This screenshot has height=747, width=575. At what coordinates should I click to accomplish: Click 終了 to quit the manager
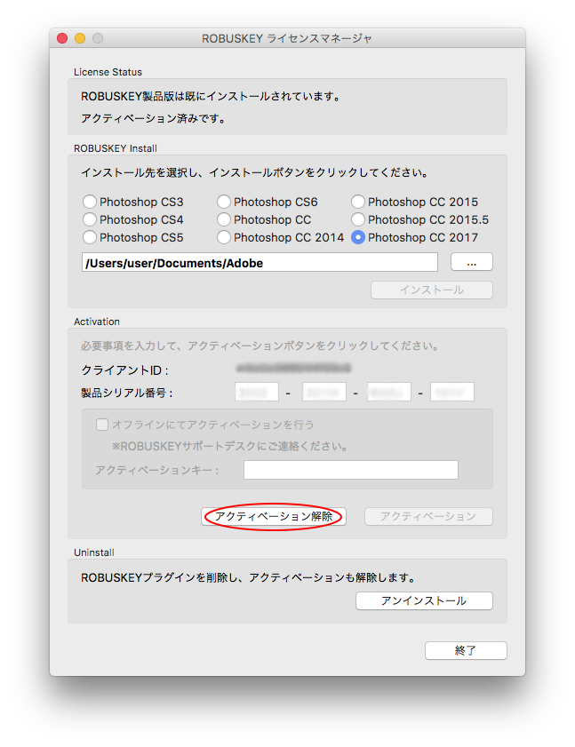pos(466,651)
